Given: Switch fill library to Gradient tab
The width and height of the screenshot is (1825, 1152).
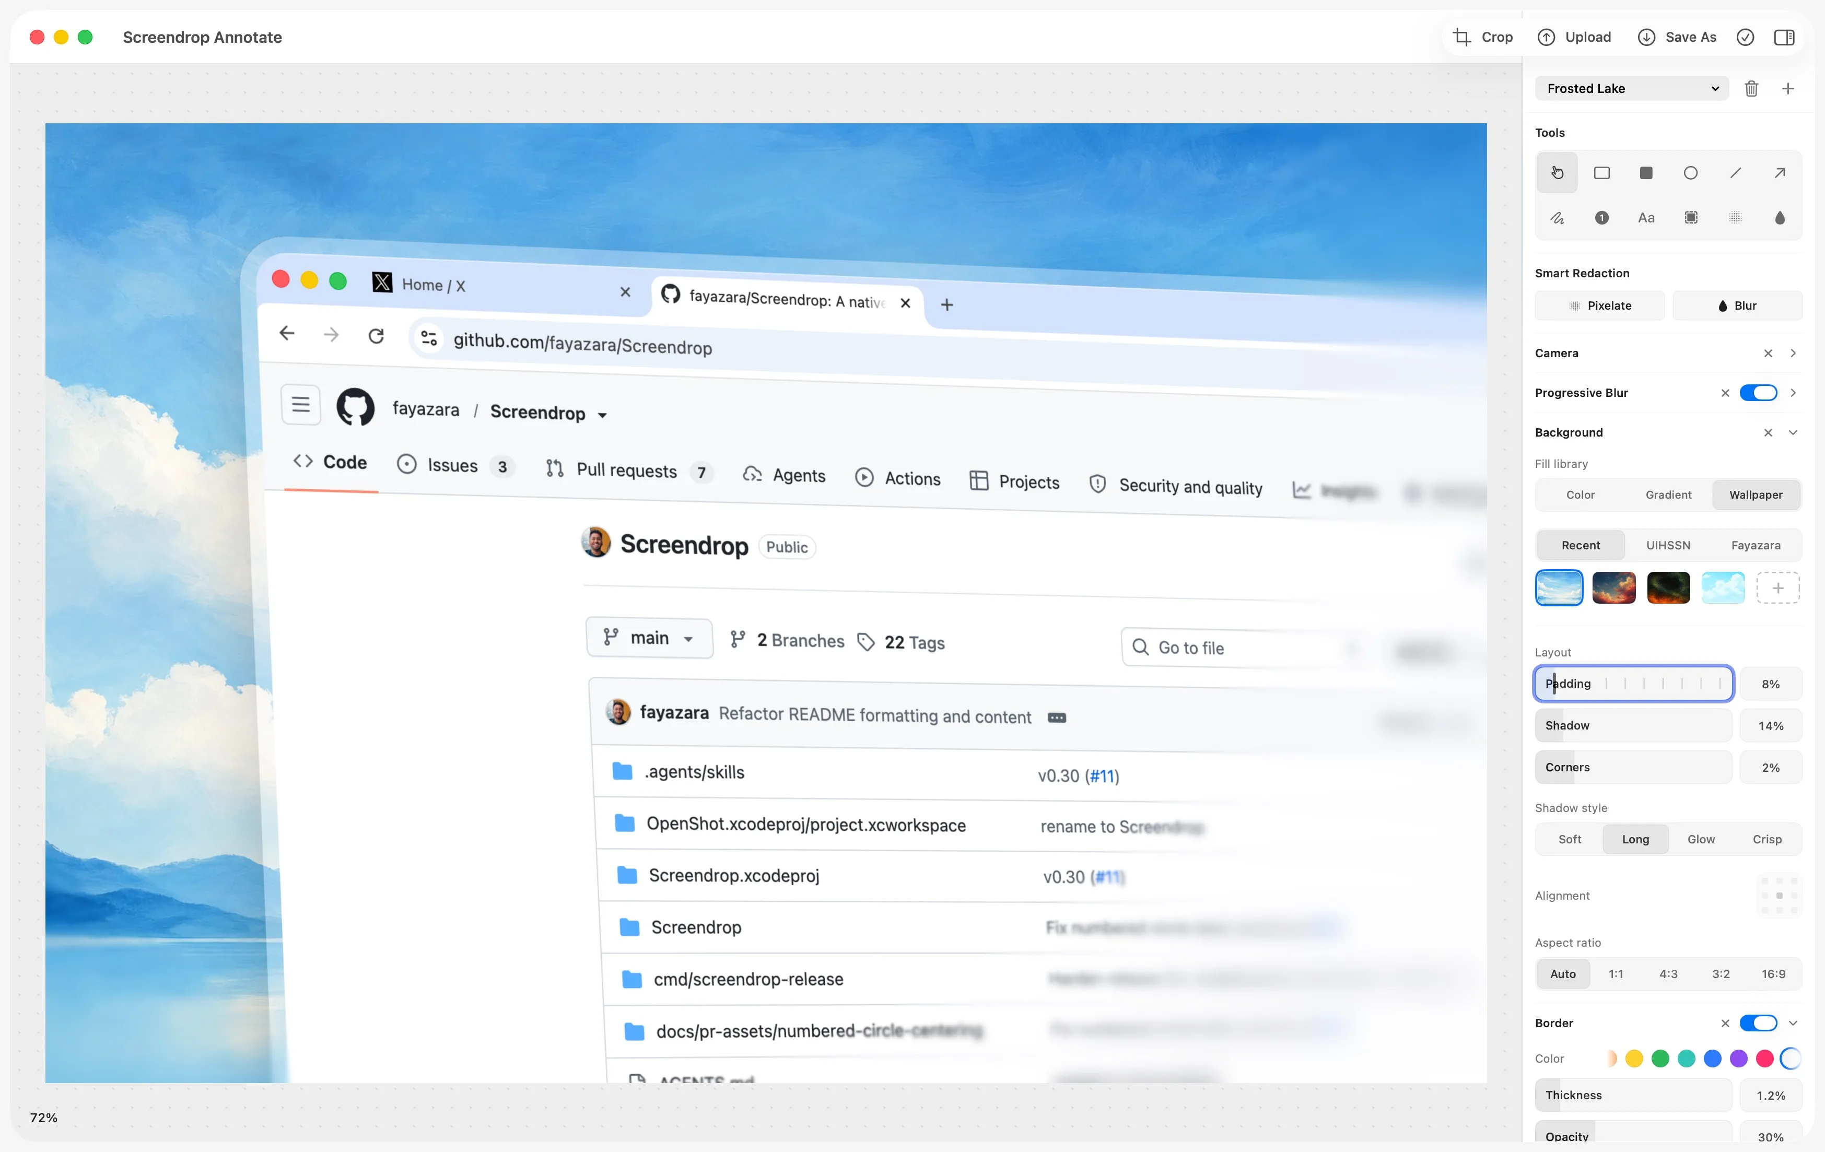Looking at the screenshot, I should click(1668, 495).
